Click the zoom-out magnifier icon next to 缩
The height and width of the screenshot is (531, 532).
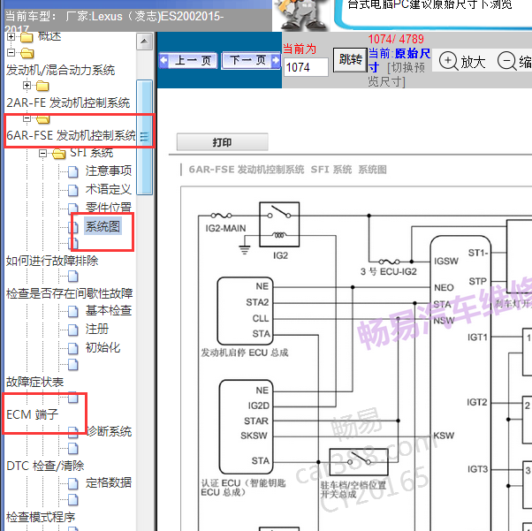coord(507,62)
